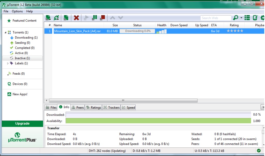This screenshot has height=156, width=265.
Task: Click the list view toolbar icon
Action: tap(247, 18)
